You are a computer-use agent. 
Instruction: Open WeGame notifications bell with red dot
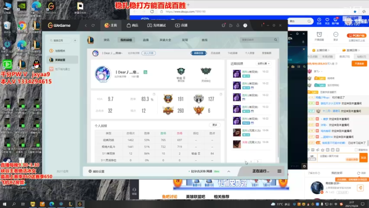click(223, 25)
